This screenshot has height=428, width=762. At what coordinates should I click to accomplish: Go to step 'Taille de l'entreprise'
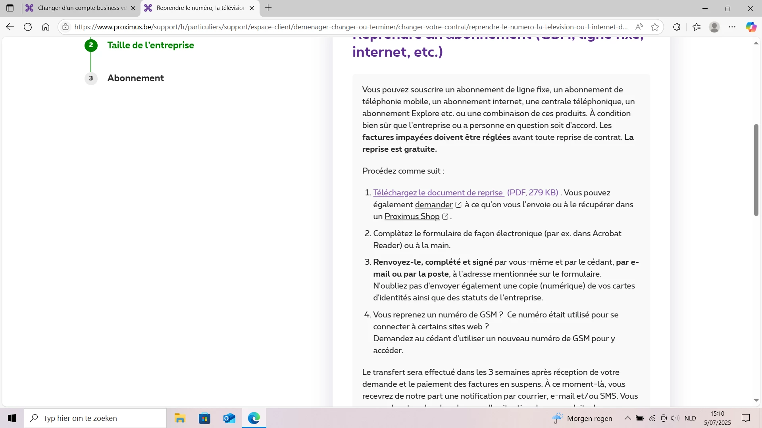150,45
